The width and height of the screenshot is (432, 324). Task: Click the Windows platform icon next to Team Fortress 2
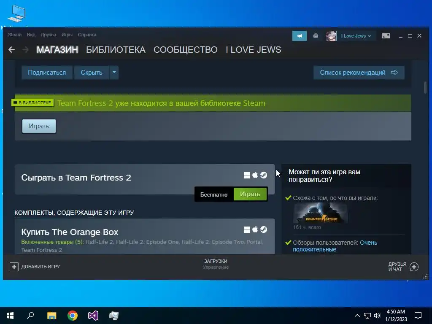click(x=247, y=175)
